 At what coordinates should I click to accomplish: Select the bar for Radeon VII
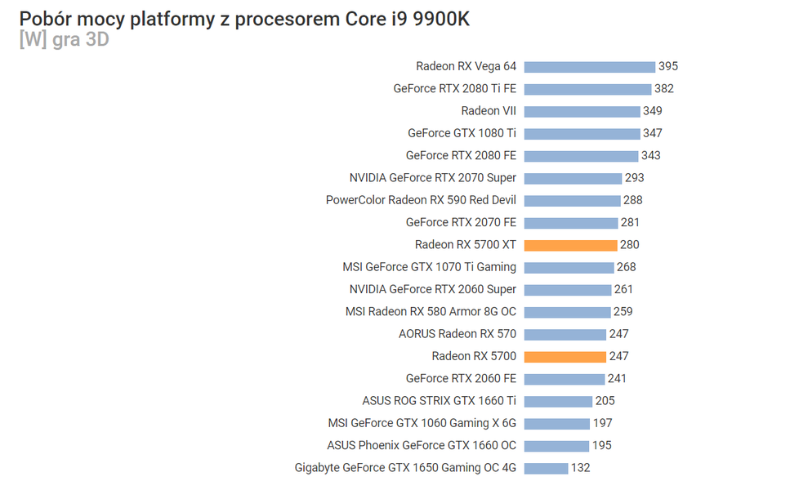point(582,112)
